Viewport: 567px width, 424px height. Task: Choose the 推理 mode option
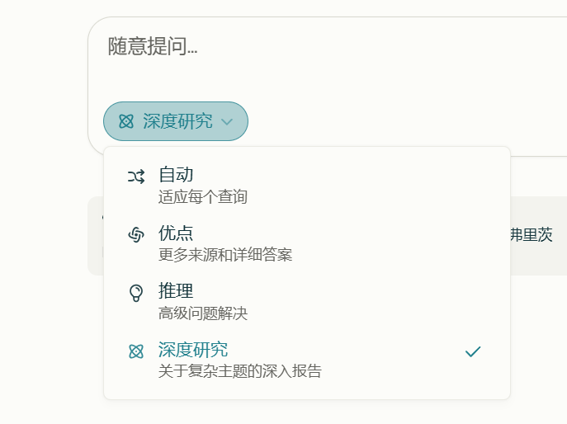[307, 301]
